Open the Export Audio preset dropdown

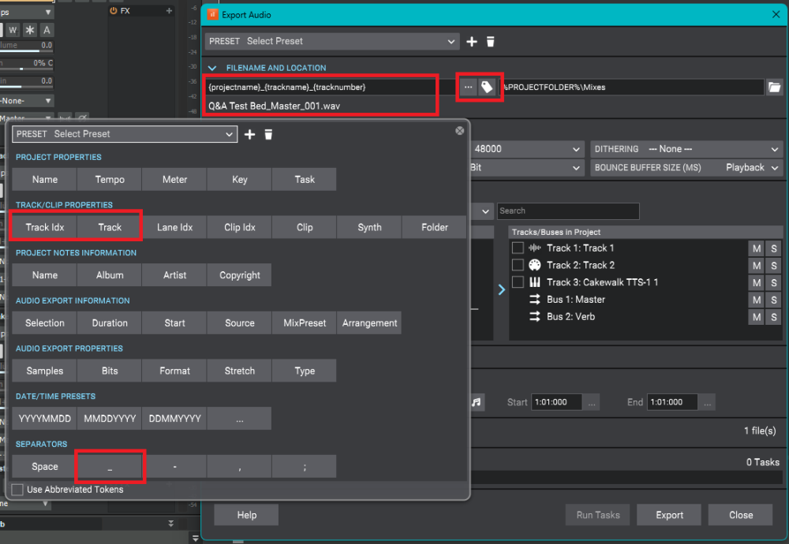coord(332,41)
